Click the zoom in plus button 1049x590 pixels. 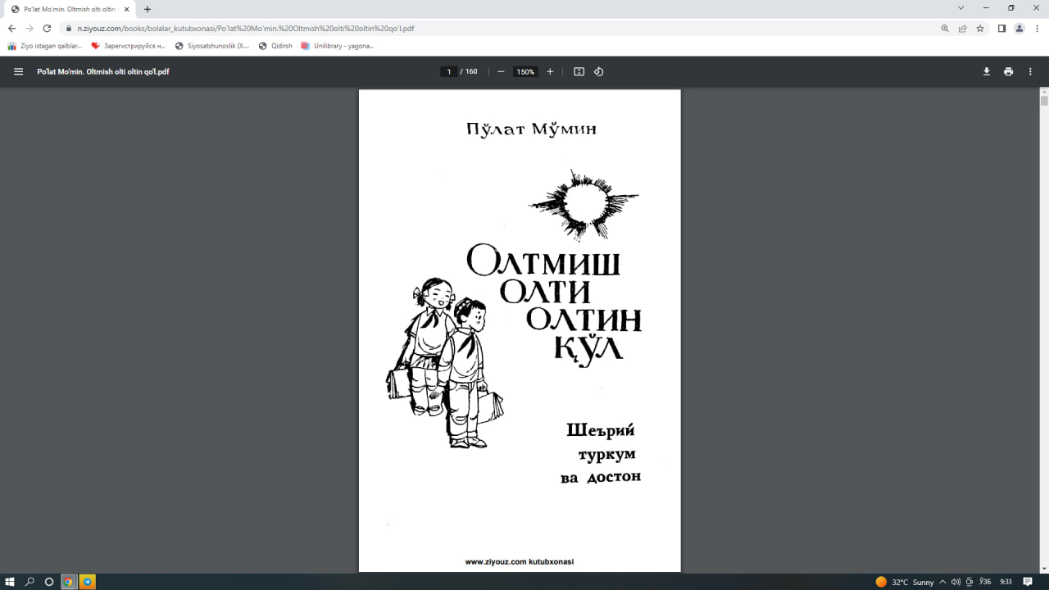click(x=550, y=72)
